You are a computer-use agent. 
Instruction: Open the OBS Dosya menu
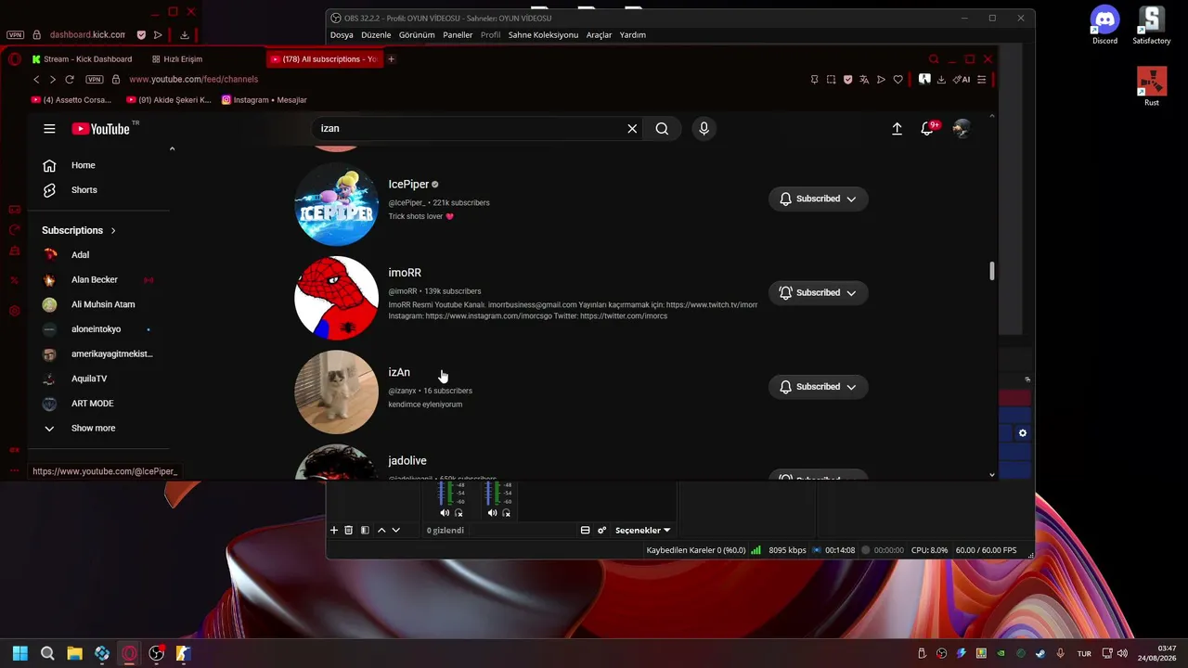[x=342, y=35]
